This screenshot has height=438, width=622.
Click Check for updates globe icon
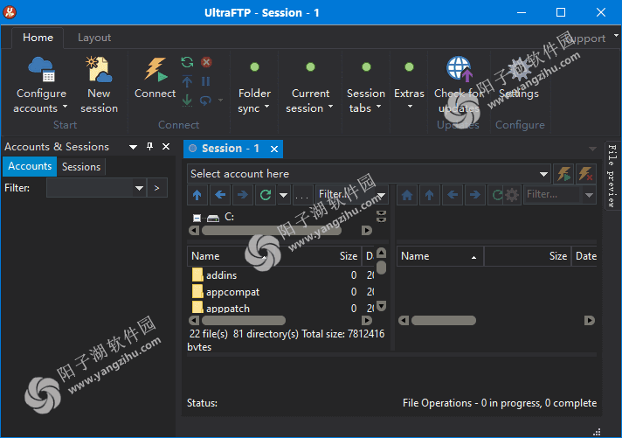[x=459, y=68]
